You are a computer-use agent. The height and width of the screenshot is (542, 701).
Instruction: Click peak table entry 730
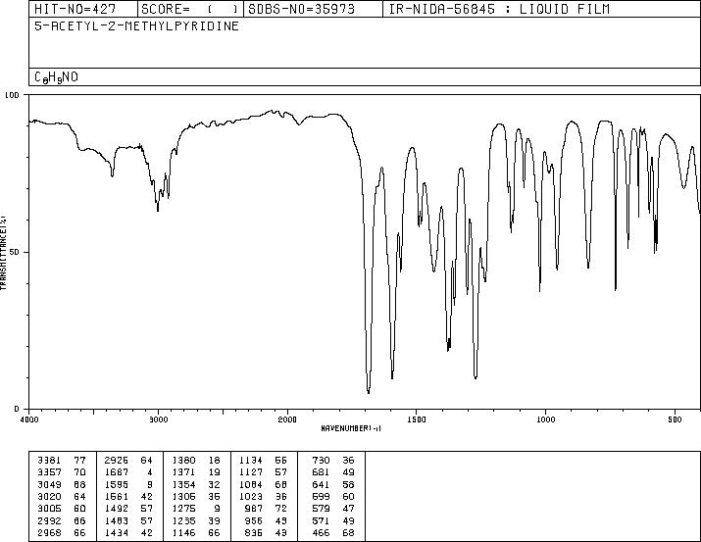(x=321, y=461)
